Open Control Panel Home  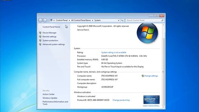pyautogui.click(x=51, y=27)
